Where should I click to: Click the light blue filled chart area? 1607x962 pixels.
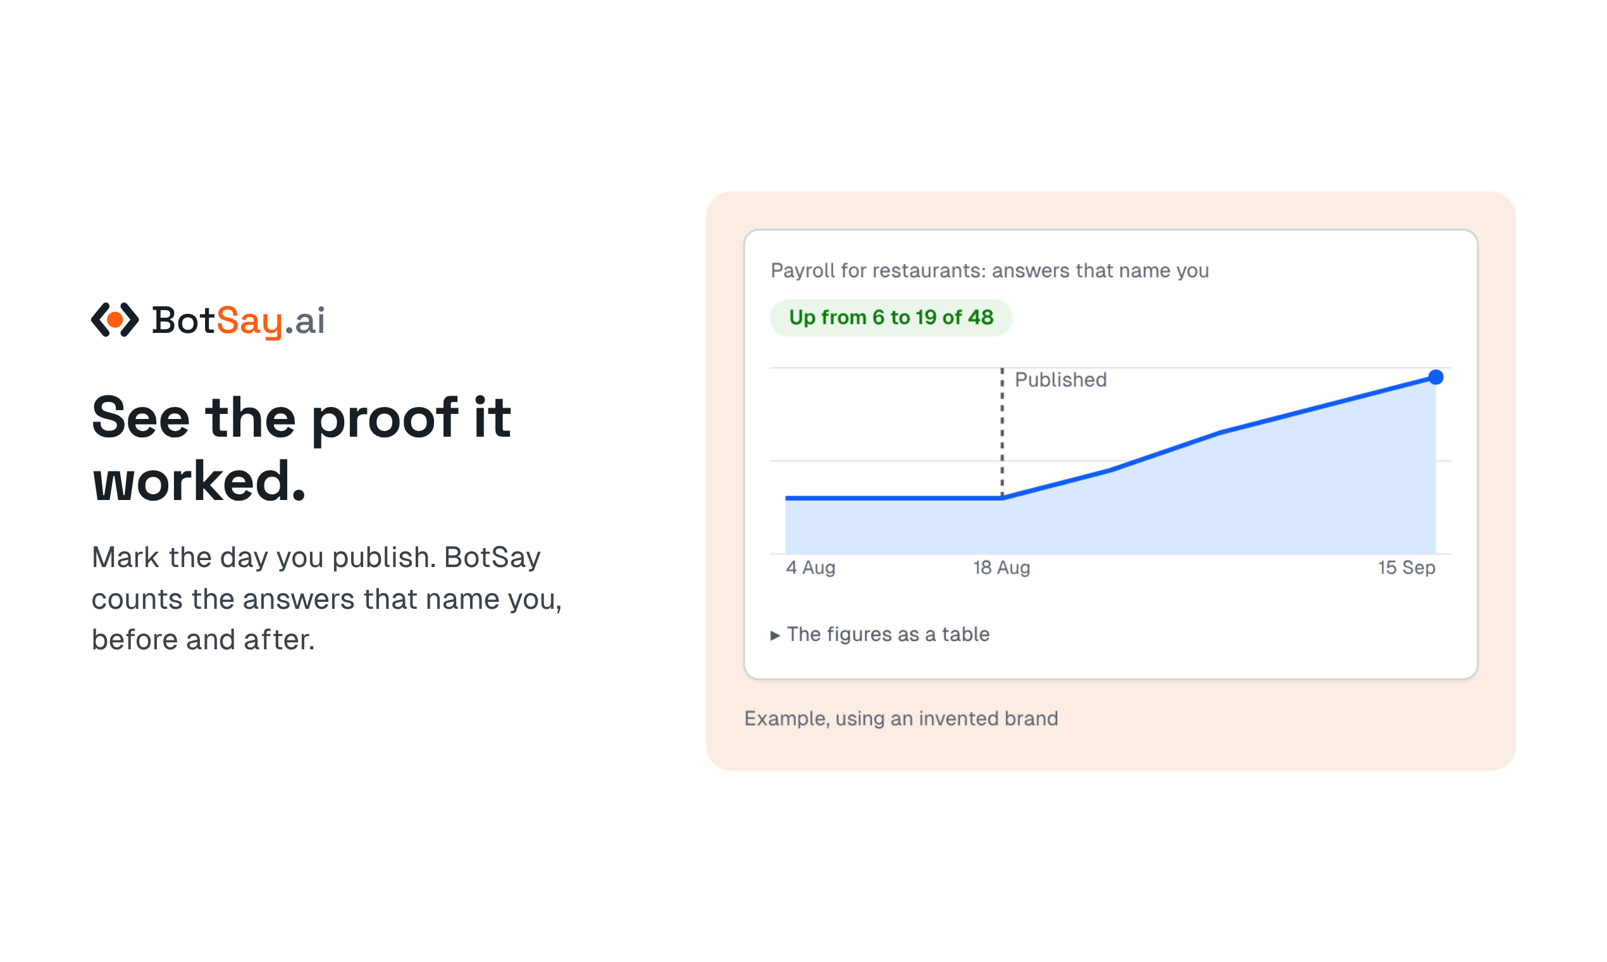(1167, 512)
